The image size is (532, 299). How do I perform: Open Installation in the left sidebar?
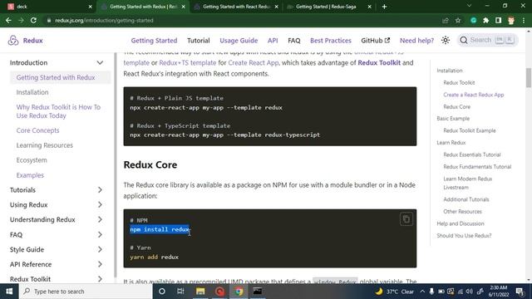tap(32, 92)
